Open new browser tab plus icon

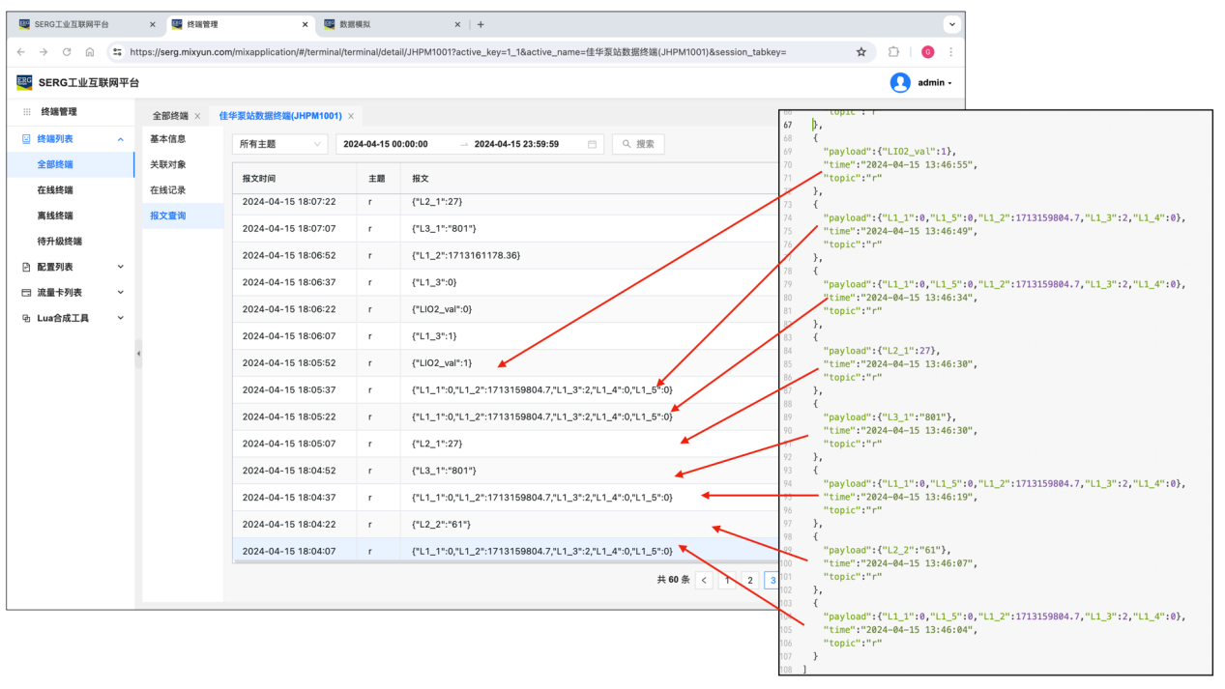(x=481, y=25)
